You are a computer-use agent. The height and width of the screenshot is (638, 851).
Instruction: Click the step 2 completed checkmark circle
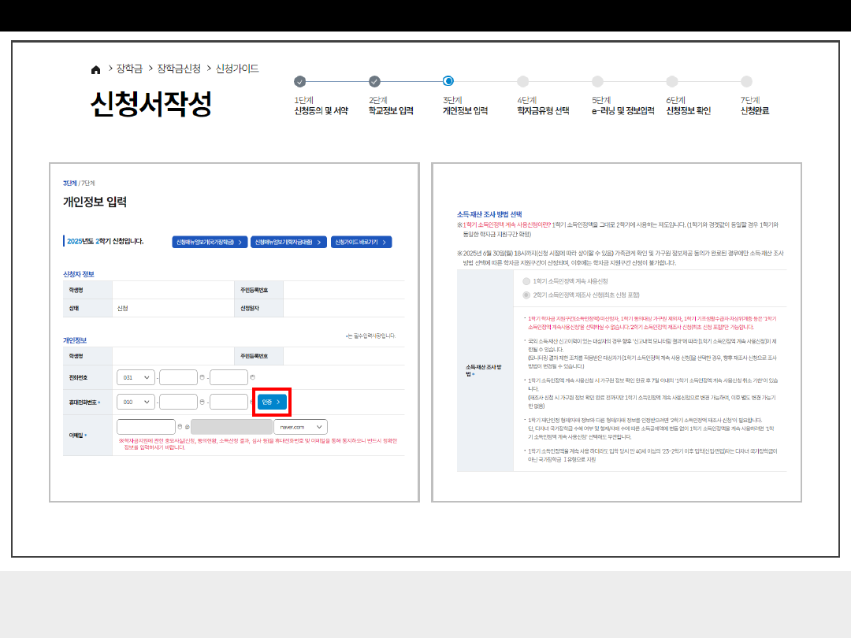tap(374, 81)
